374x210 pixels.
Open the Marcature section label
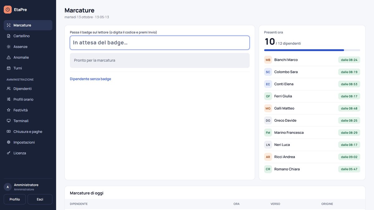tap(22, 25)
